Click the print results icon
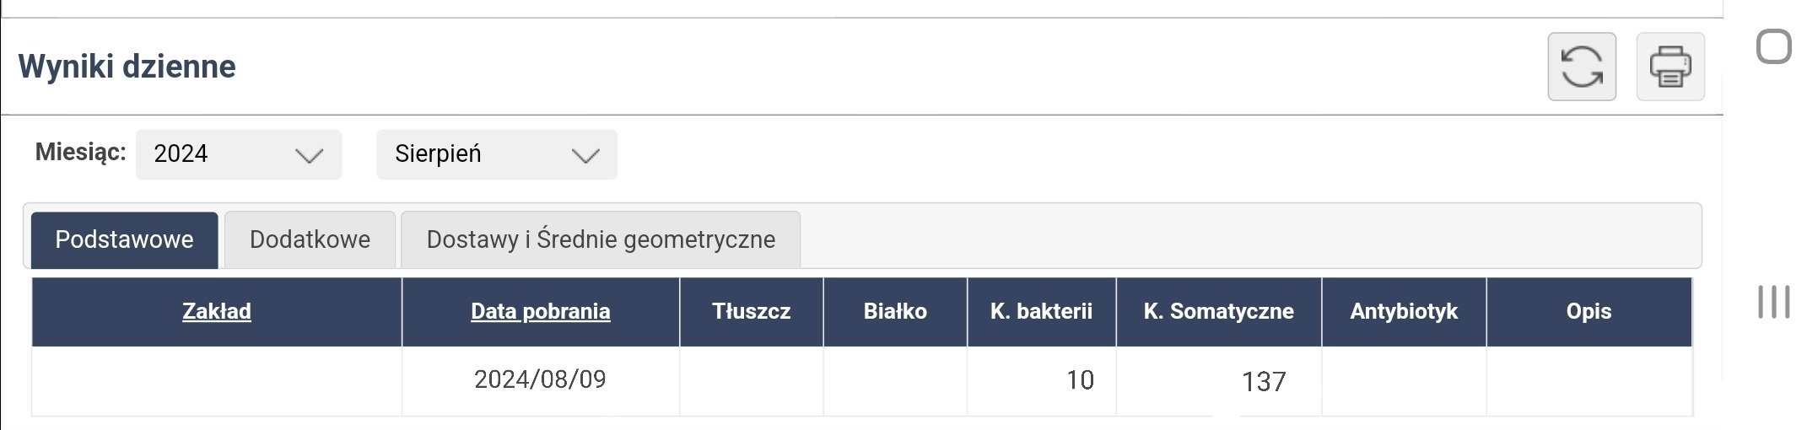Viewport: 1807px width, 430px height. click(1669, 67)
